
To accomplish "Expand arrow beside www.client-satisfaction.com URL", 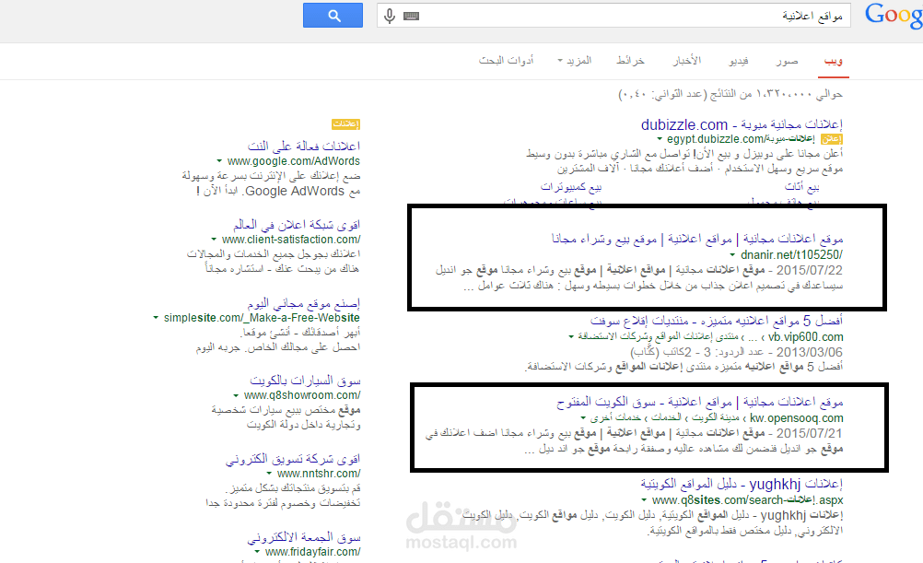I will [x=215, y=239].
